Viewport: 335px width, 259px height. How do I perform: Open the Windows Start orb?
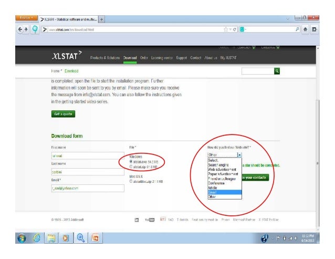22,238
